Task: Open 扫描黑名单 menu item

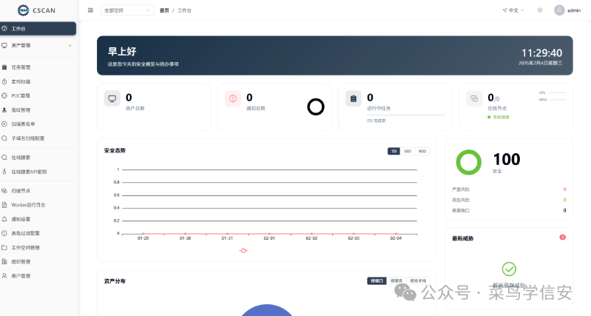Action: (38, 124)
